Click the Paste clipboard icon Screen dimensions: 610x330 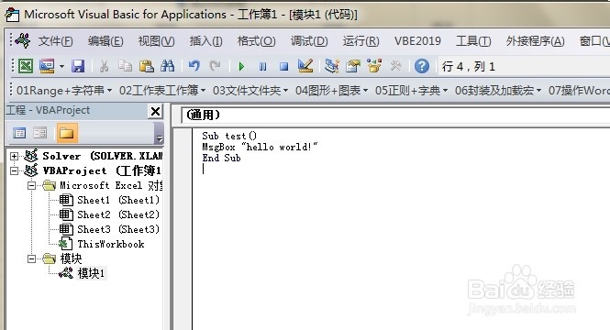(146, 66)
